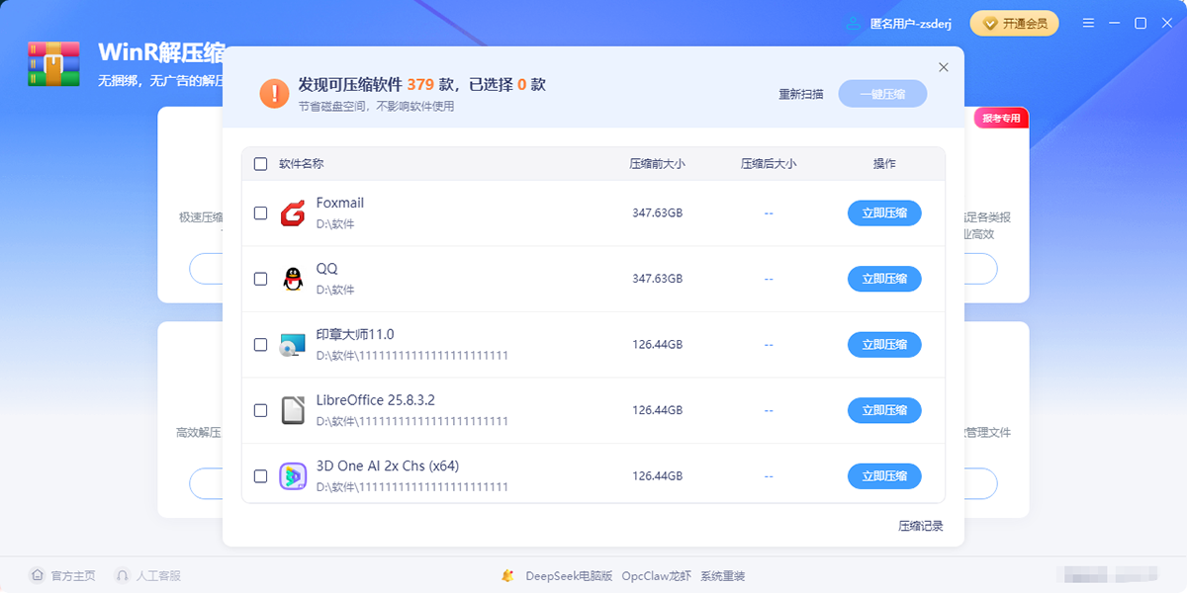1187x593 pixels.
Task: Click the 软件名称 column header
Action: point(301,164)
